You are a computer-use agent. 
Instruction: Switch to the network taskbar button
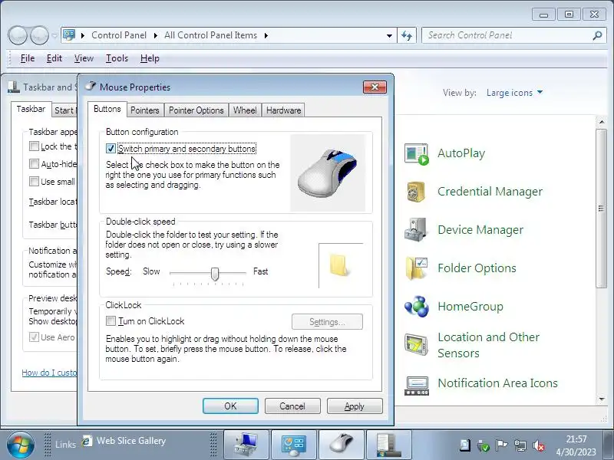pos(246,445)
